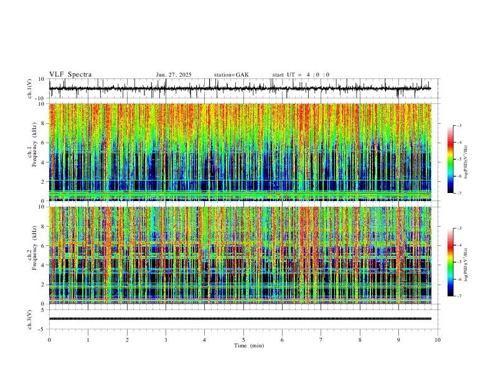The width and height of the screenshot is (493, 381).
Task: Click the time axis tick label "5"
Action: click(x=243, y=340)
